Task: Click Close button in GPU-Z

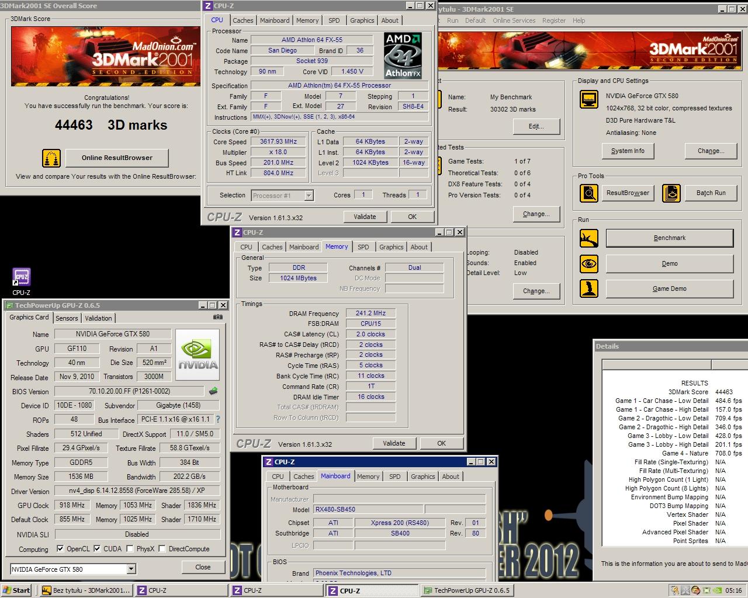Action: point(203,567)
